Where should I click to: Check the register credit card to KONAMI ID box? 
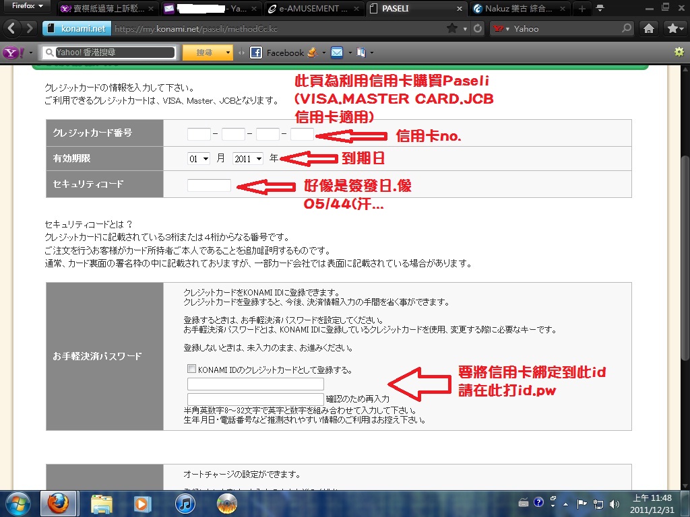pyautogui.click(x=191, y=369)
